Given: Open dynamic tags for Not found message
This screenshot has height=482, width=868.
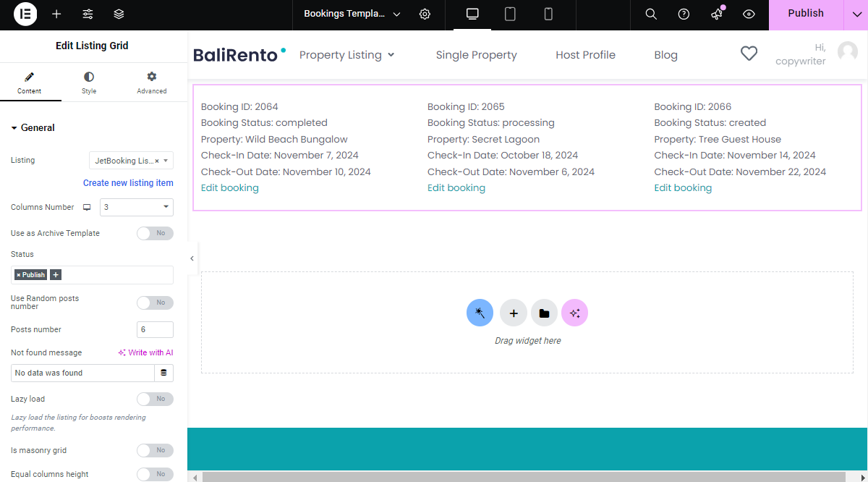Looking at the screenshot, I should (164, 372).
